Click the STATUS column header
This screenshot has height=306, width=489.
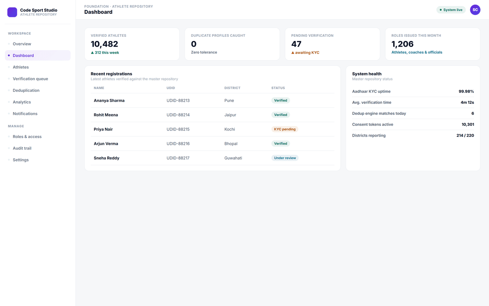(x=278, y=88)
